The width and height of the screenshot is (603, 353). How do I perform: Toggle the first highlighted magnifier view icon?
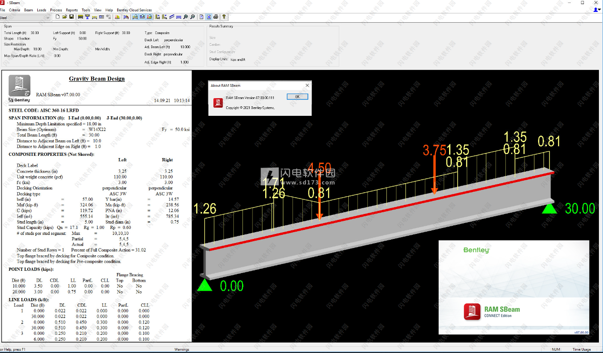(135, 17)
